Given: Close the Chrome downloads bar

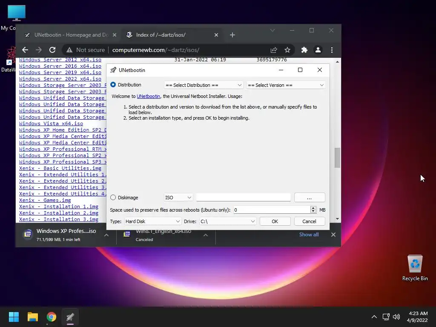Looking at the screenshot, I should 333,235.
